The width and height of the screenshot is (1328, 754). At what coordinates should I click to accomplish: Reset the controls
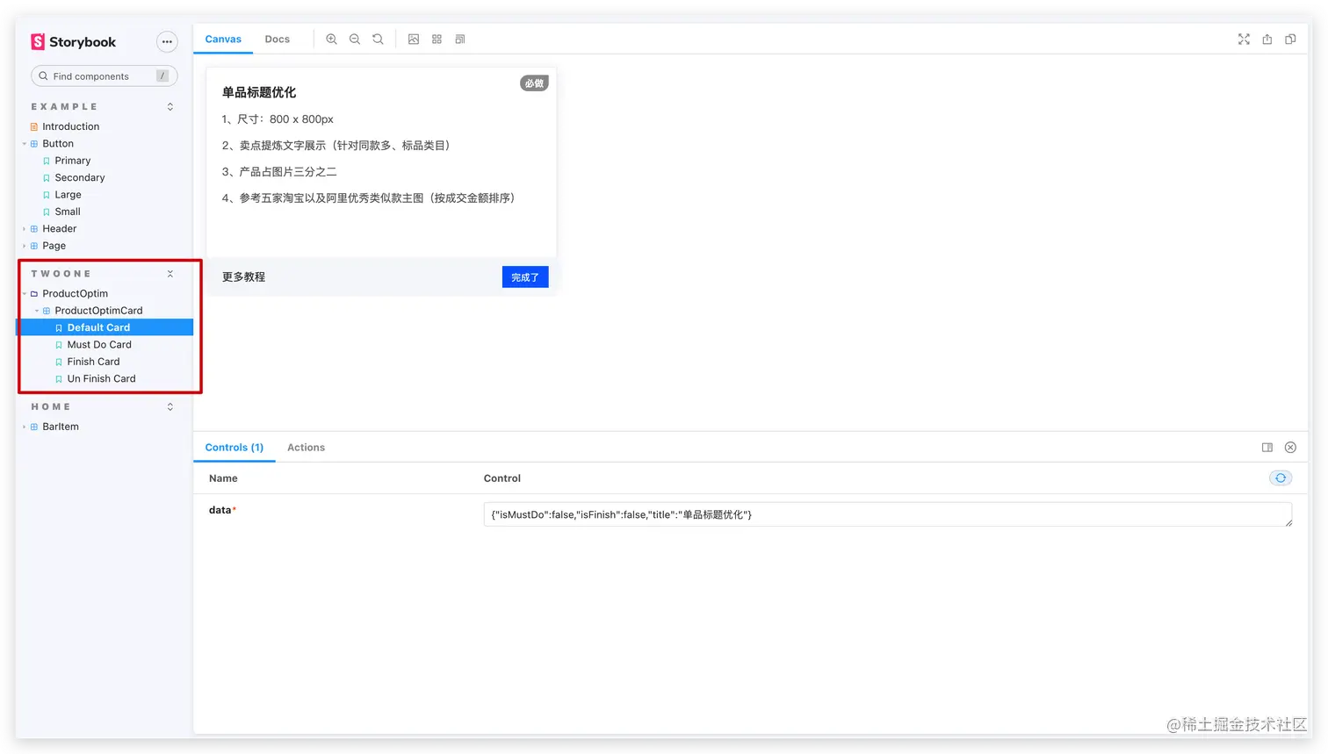pos(1281,478)
